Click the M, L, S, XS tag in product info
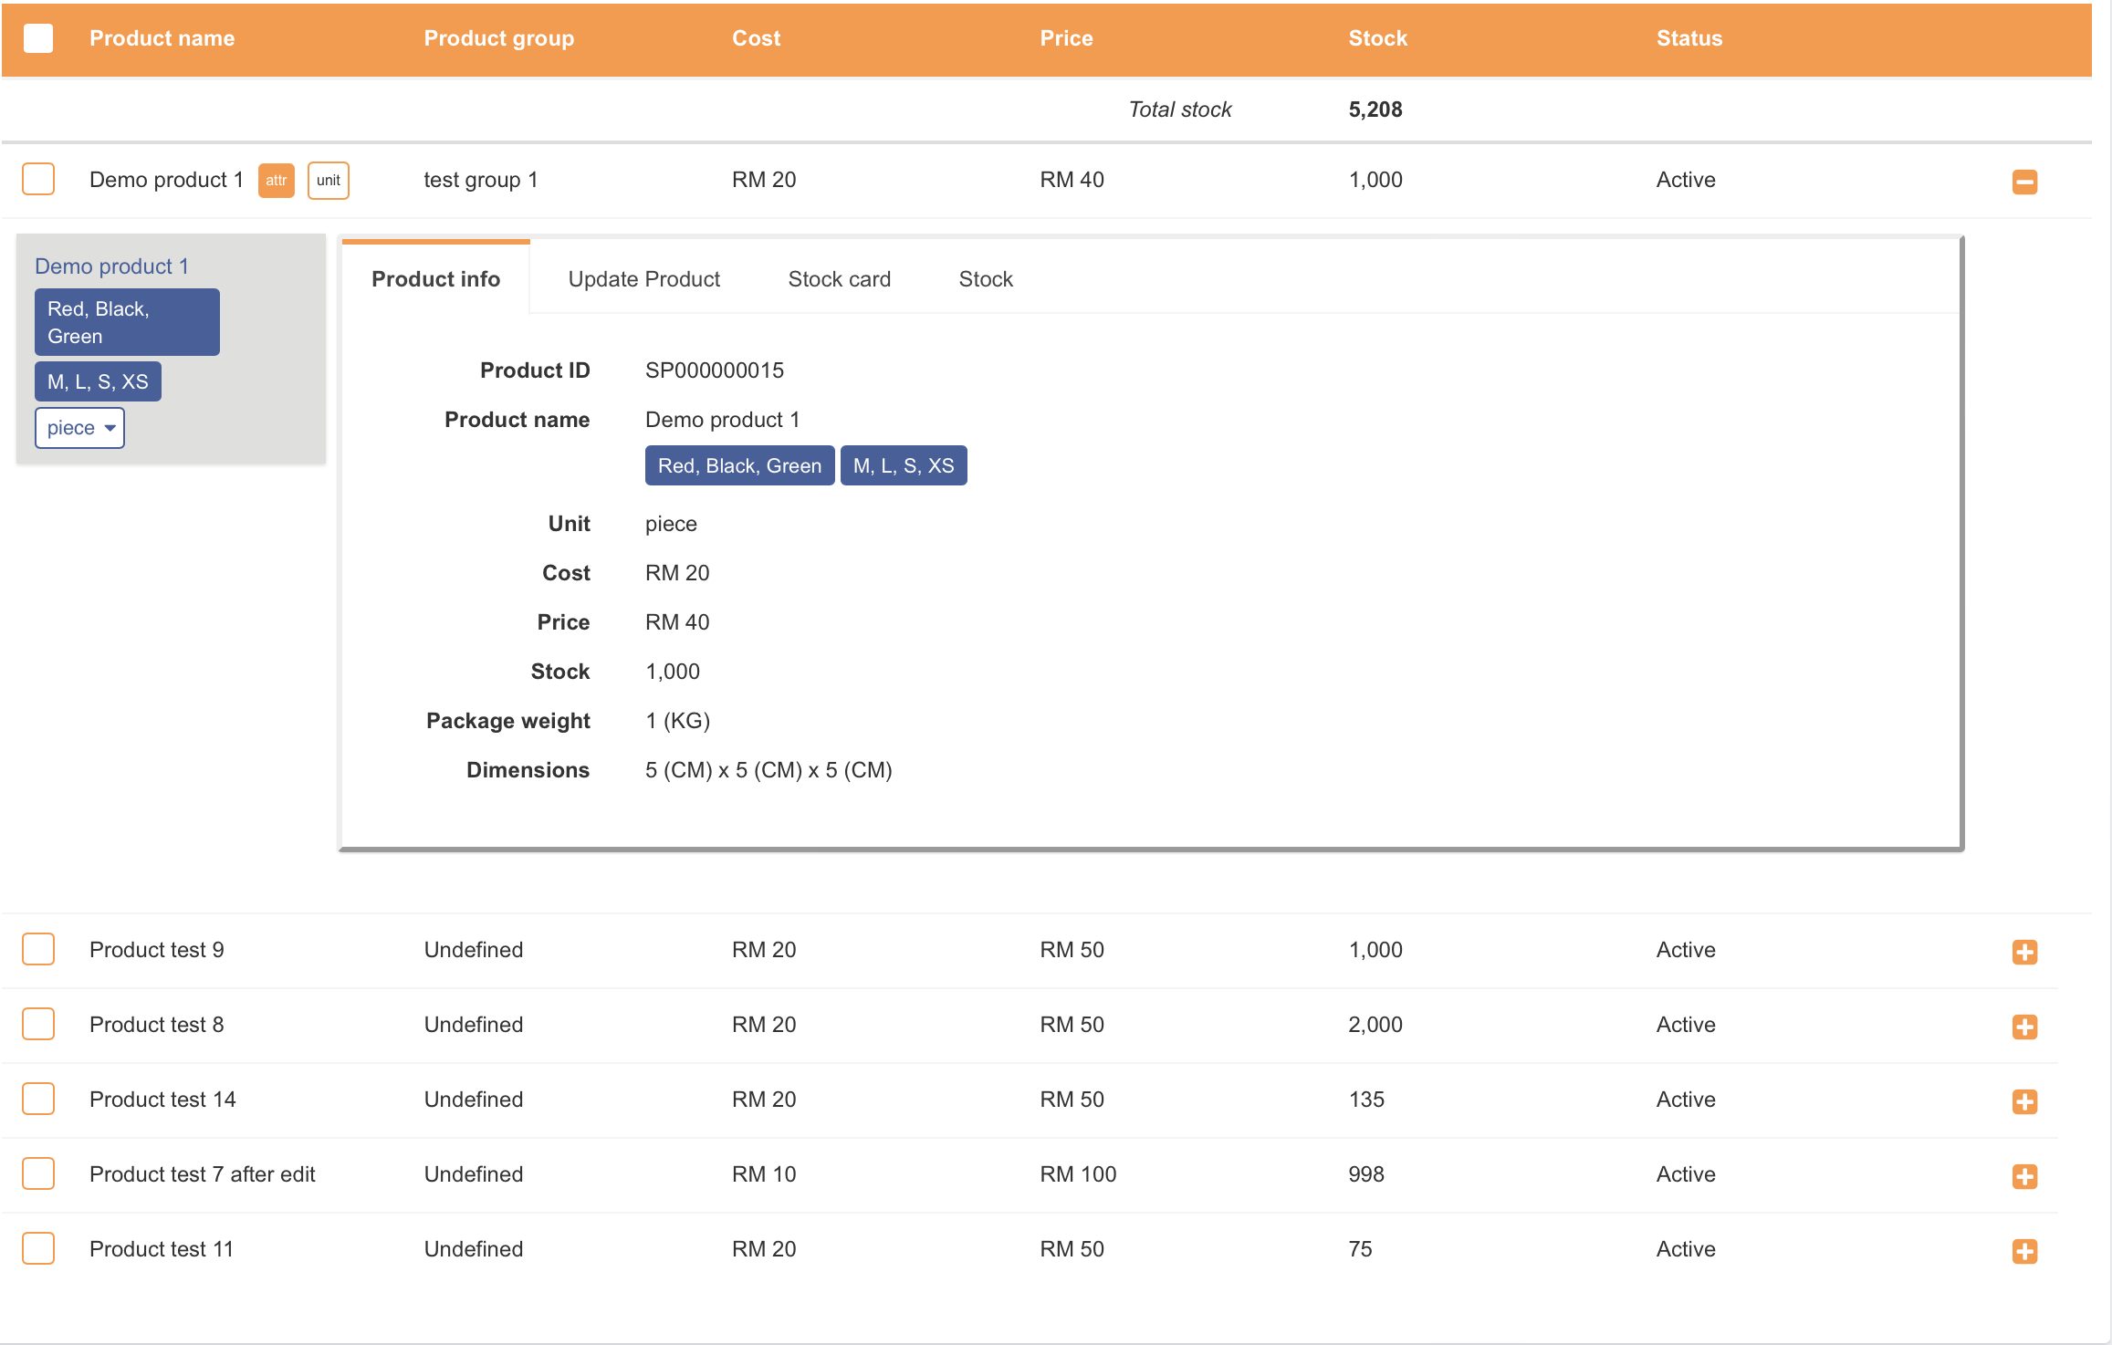This screenshot has width=2112, height=1345. pyautogui.click(x=903, y=465)
